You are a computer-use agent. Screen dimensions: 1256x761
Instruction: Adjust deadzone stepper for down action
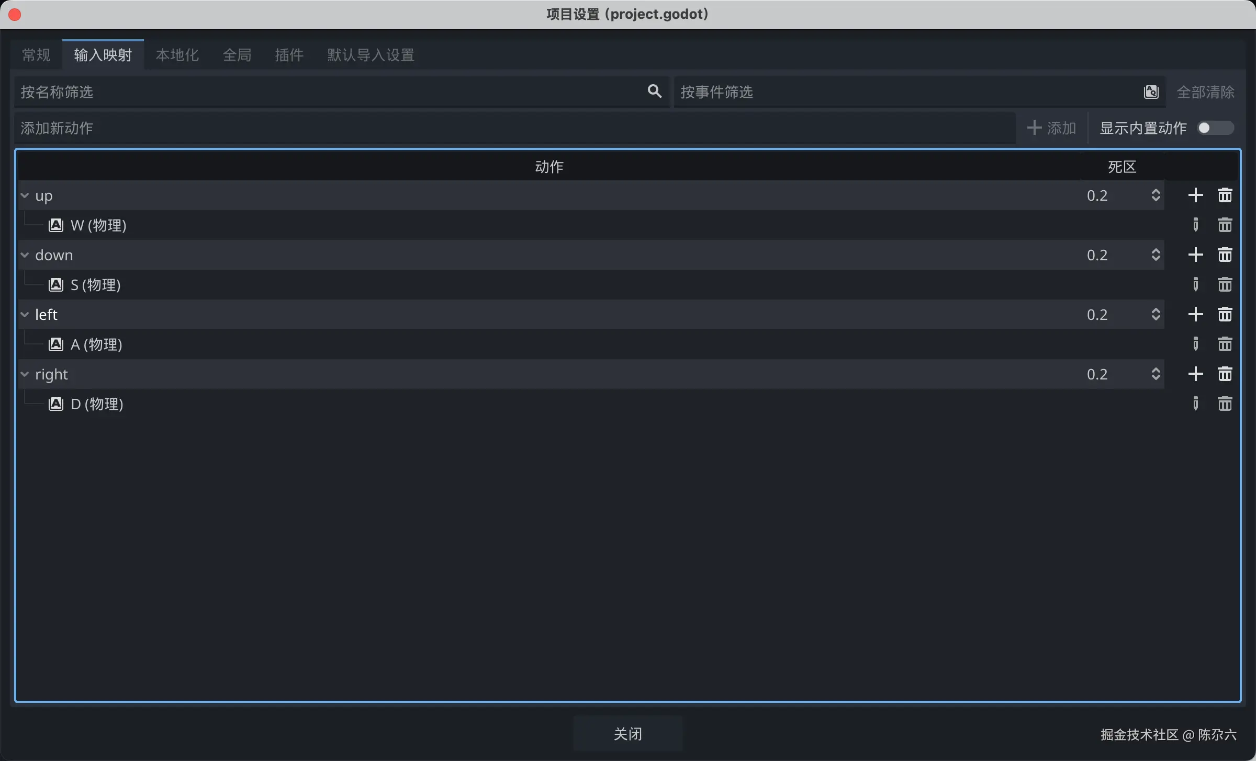[x=1156, y=255]
